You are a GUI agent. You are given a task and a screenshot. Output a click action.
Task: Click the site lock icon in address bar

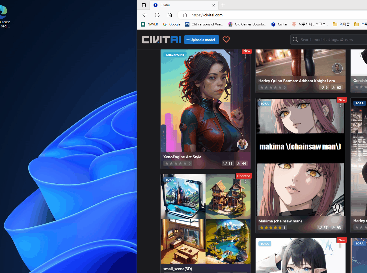pos(185,15)
